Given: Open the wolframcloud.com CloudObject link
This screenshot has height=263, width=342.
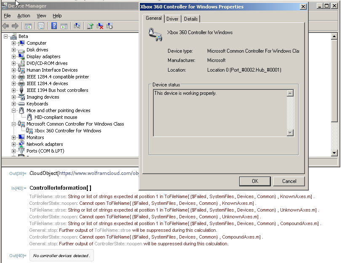Looking at the screenshot, I should pos(99,173).
